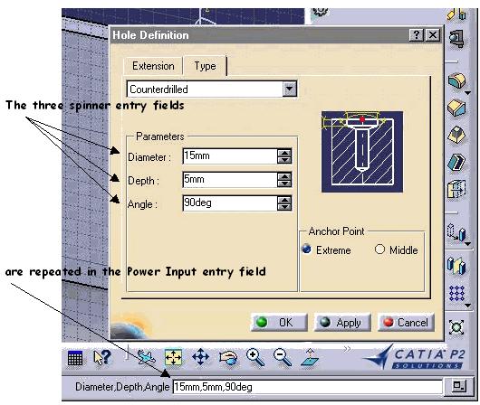Viewport: 480px width, 405px height.
Task: Select the Fly mode airplane icon
Action: tap(146, 357)
